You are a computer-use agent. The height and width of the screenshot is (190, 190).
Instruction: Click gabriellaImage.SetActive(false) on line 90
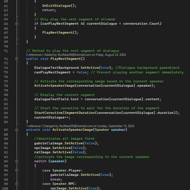pos(66,143)
